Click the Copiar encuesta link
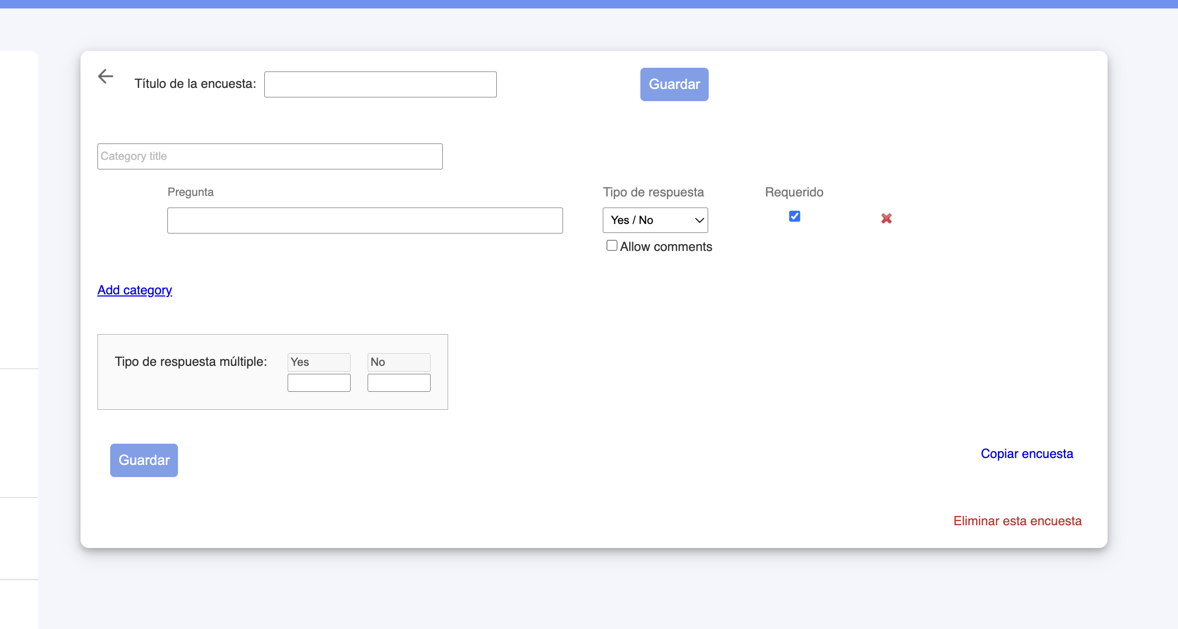The height and width of the screenshot is (629, 1178). click(1027, 454)
